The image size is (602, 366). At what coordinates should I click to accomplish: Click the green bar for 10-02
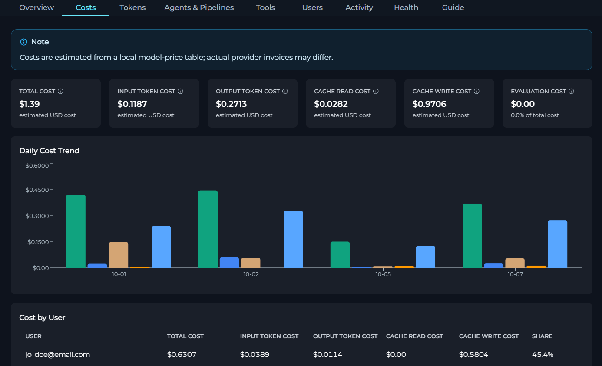click(208, 229)
